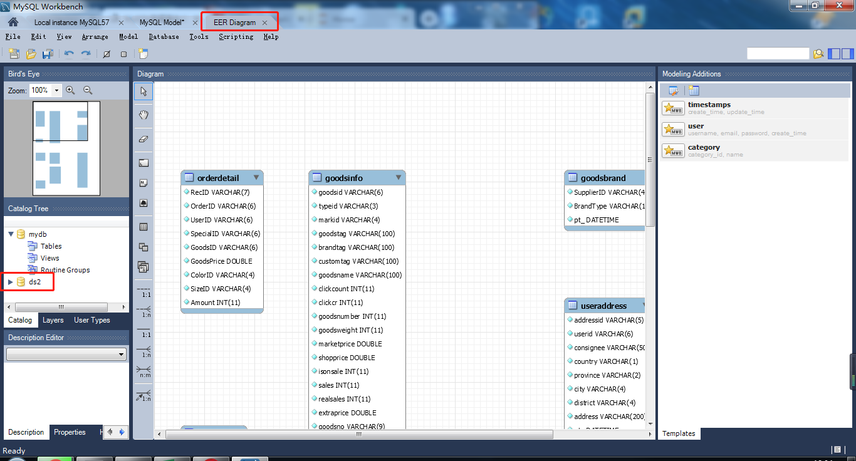This screenshot has width=856, height=461.
Task: Choose the relationship using existing columns tool
Action: (144, 395)
